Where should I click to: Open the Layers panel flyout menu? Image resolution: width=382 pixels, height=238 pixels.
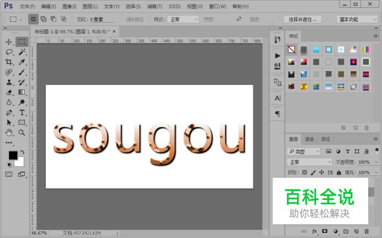375,139
